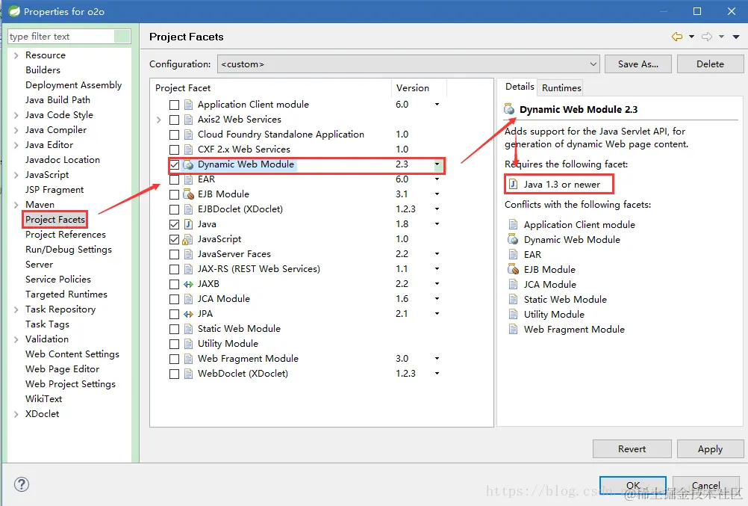Viewport: 748px width, 506px height.
Task: Click the JavaScript facet lock icon
Action: [x=188, y=239]
